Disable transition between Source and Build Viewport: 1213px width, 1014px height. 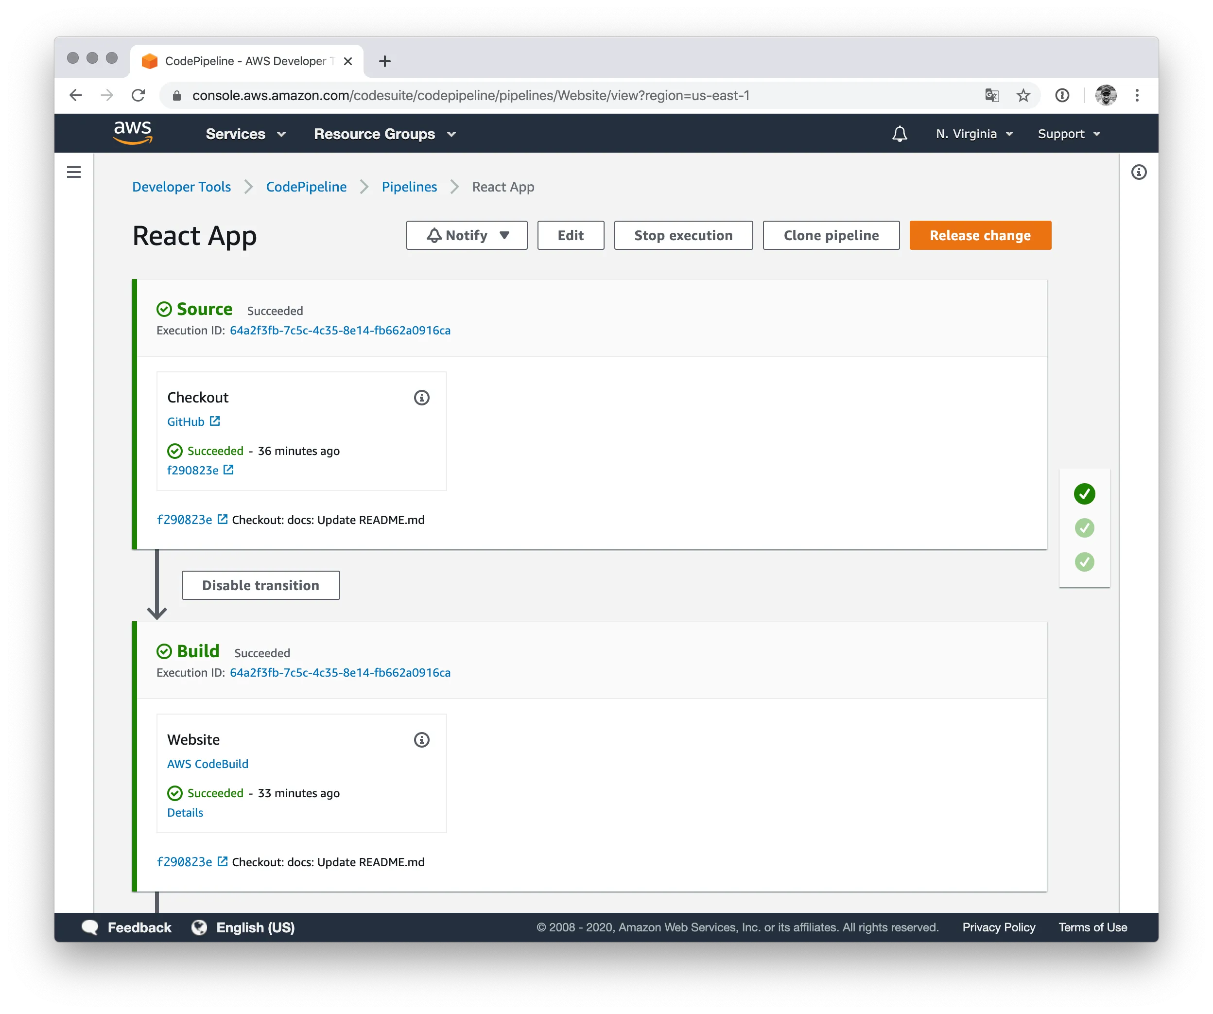tap(260, 585)
